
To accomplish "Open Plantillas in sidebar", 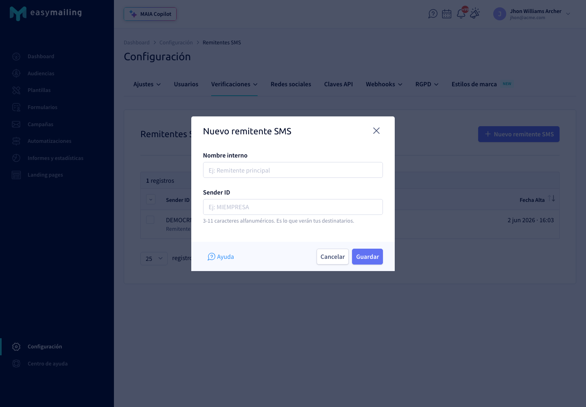I will tap(39, 90).
